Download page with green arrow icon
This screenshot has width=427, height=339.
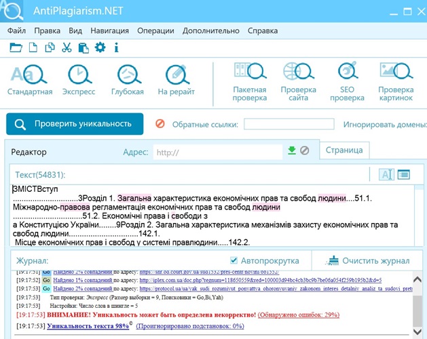point(292,151)
